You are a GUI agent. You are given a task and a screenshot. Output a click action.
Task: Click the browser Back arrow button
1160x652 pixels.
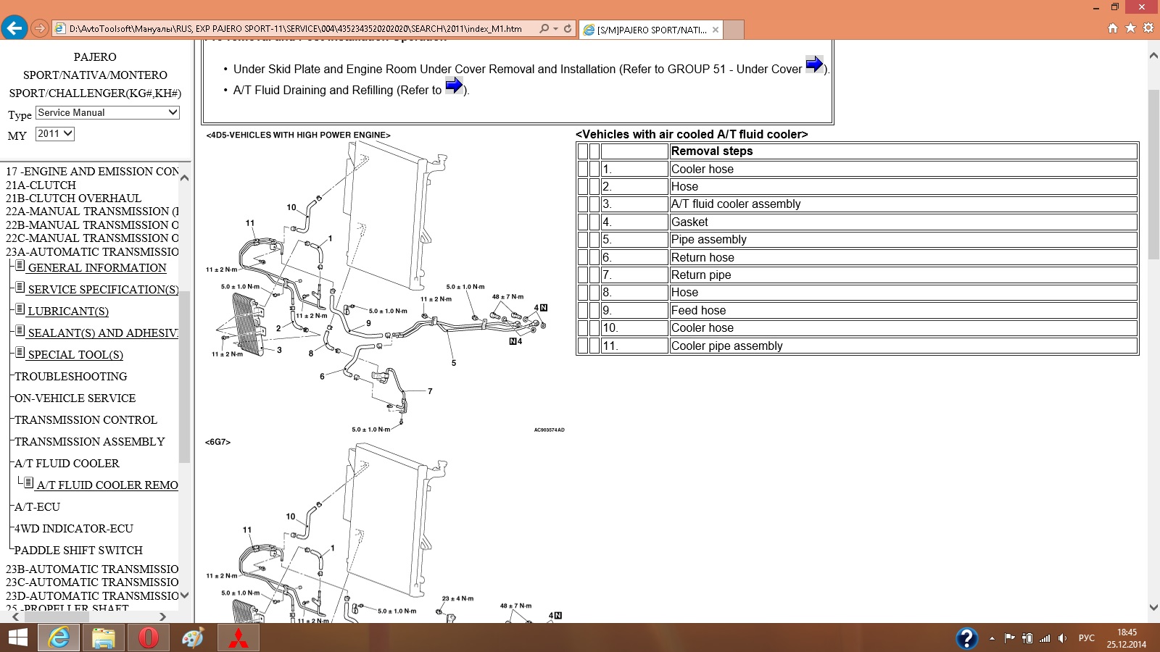tap(14, 28)
